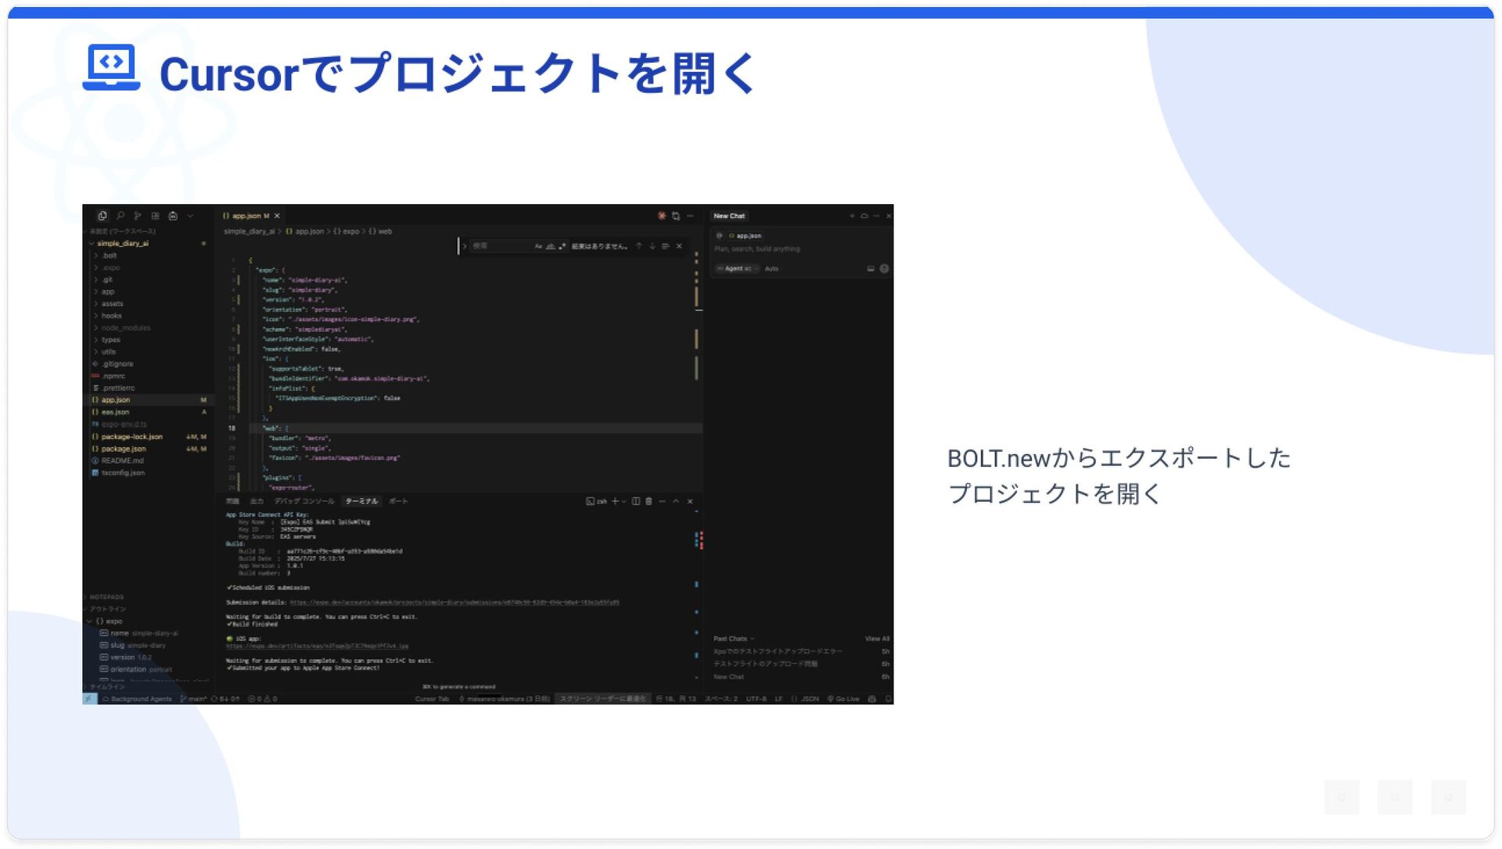
Task: Toggle regular expression in find widget
Action: point(562,246)
